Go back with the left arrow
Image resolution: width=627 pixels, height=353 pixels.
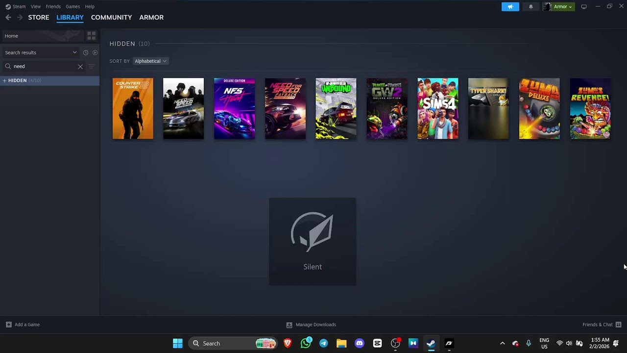point(8,17)
